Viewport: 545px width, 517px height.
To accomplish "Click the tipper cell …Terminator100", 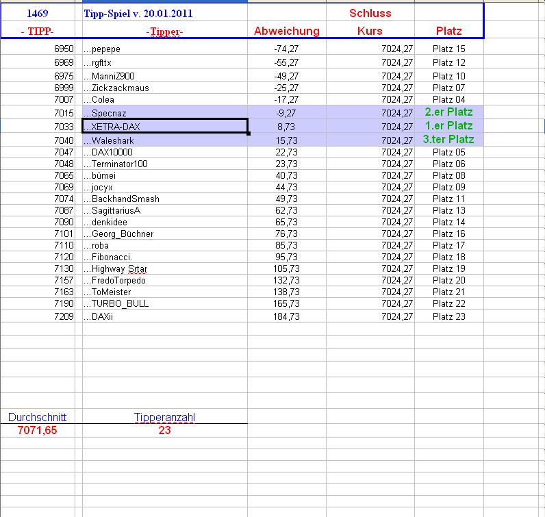I will 165,164.
